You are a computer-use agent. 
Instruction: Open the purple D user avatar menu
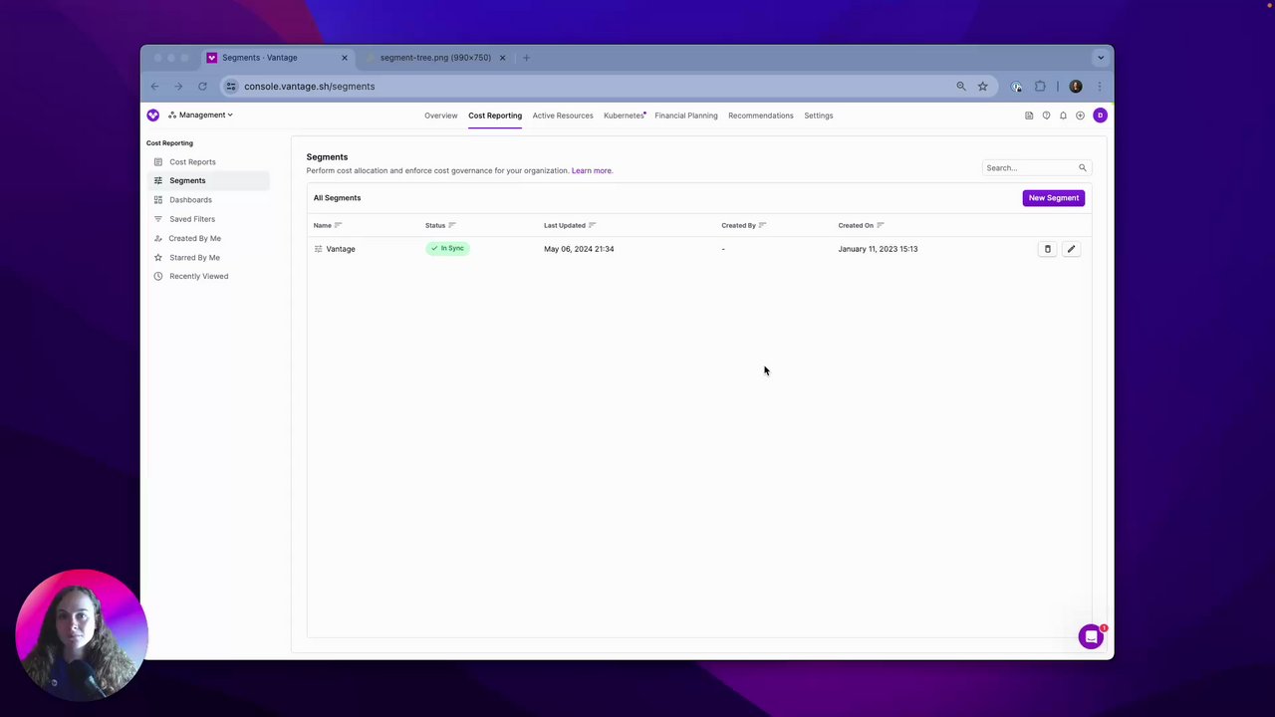[1100, 116]
